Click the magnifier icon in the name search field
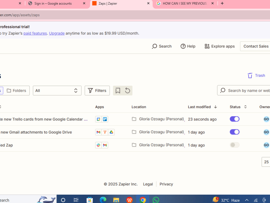 point(223,90)
